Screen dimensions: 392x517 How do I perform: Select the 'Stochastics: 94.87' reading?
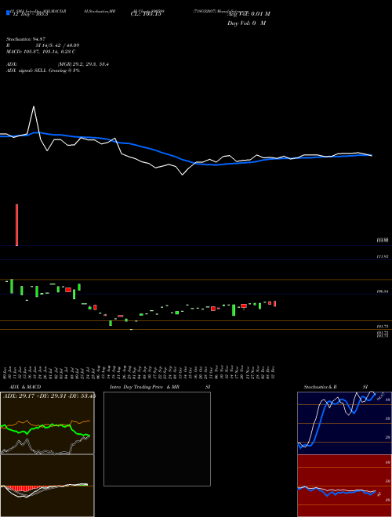click(25, 39)
